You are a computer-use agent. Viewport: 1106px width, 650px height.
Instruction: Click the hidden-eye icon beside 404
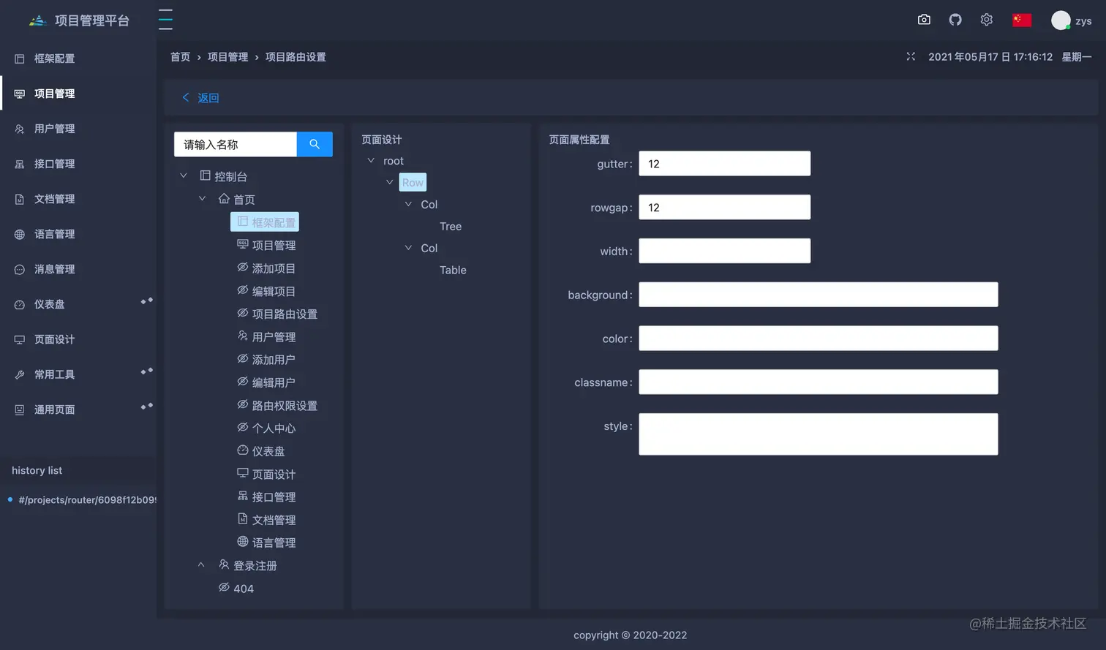coord(224,588)
